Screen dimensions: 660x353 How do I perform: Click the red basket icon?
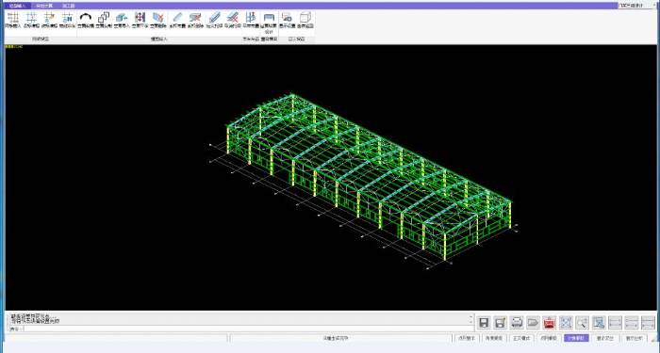pos(550,323)
